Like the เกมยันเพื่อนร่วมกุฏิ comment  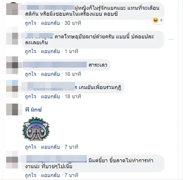[31, 96]
